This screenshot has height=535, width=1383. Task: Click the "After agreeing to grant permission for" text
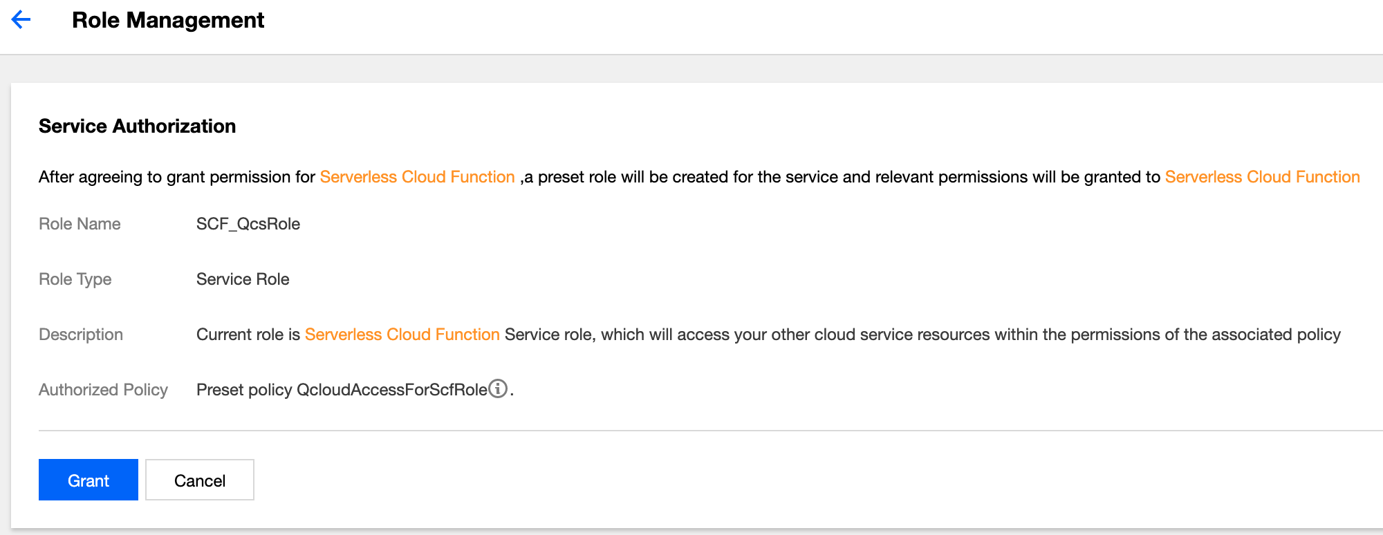pyautogui.click(x=177, y=177)
